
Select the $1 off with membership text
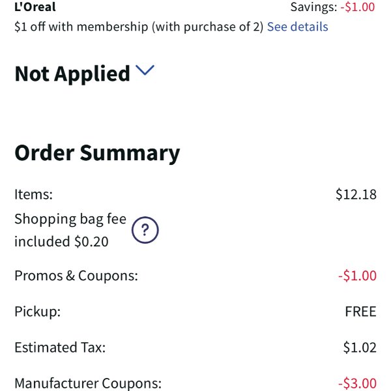click(139, 27)
